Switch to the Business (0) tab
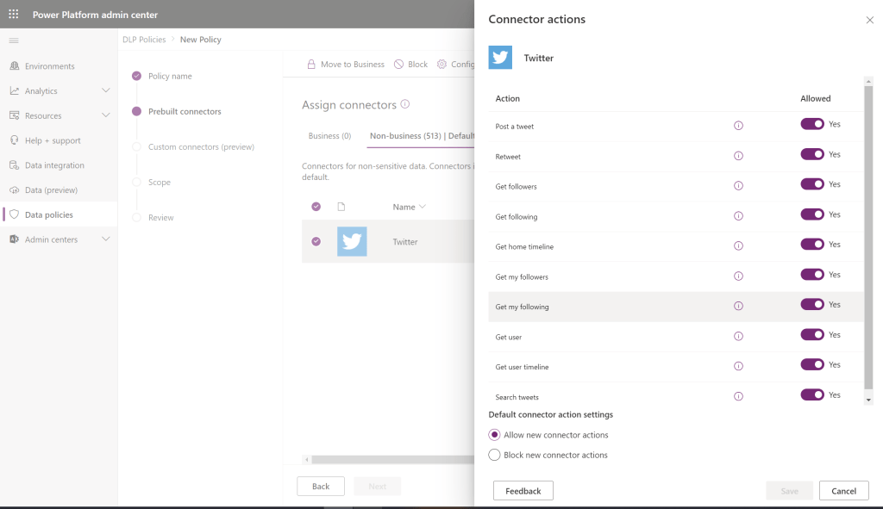883x509 pixels. (329, 136)
